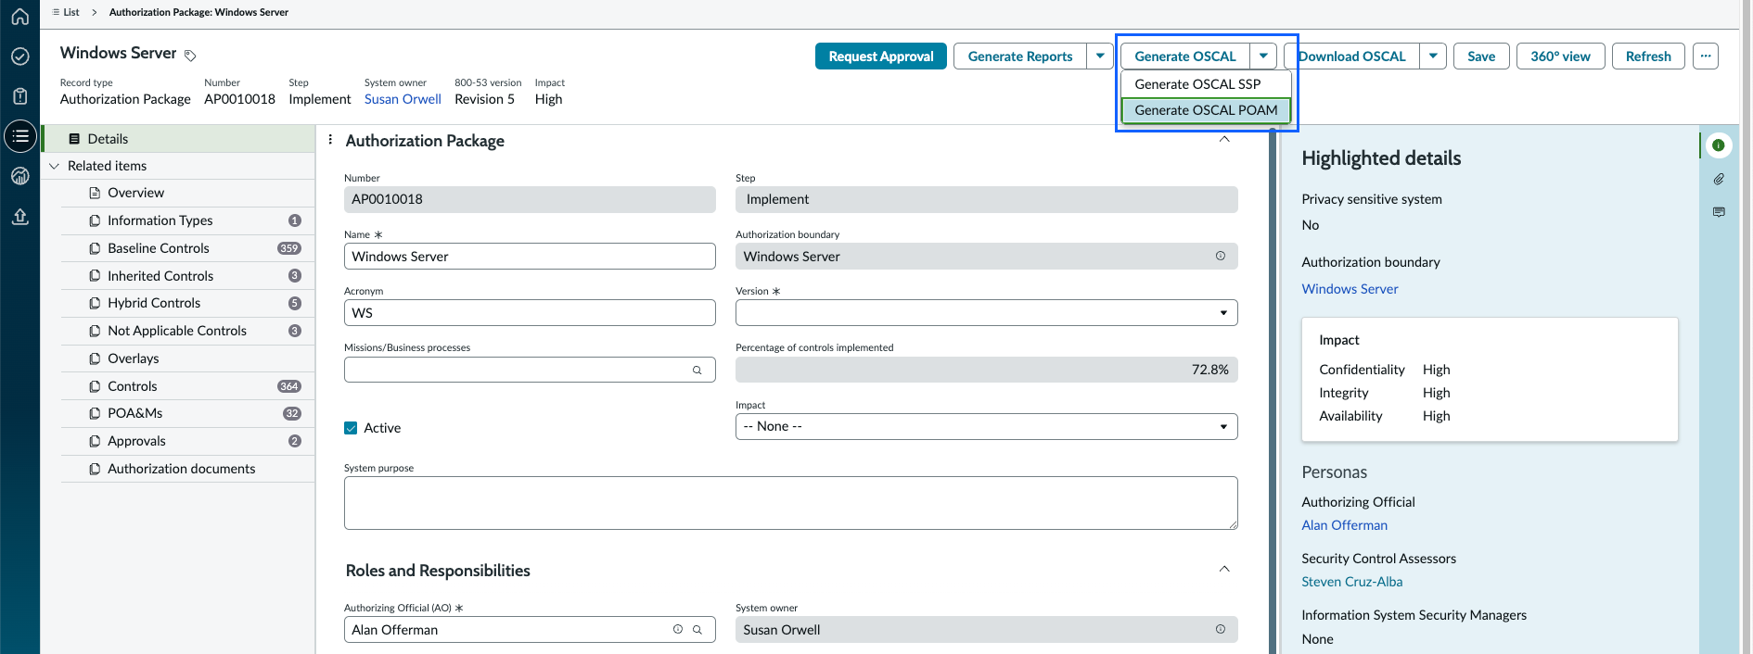Open the Susan Orwell system owner link
The width and height of the screenshot is (1753, 654).
[403, 99]
